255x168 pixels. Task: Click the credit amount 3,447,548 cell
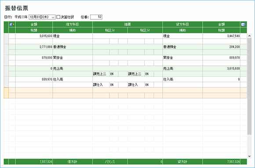point(221,36)
